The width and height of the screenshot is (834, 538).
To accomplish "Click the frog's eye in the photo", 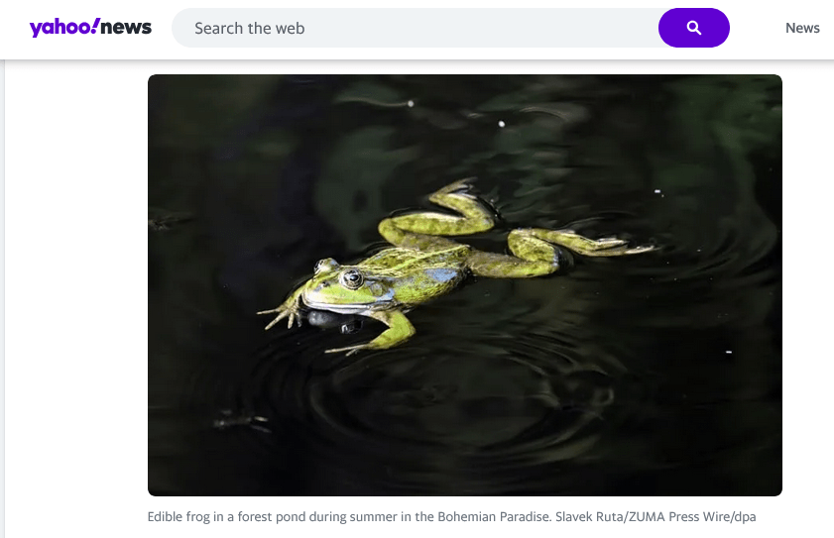I will pyautogui.click(x=352, y=277).
